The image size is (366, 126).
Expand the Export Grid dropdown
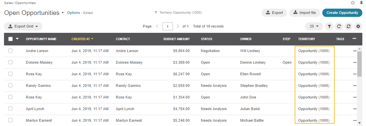coord(23,27)
